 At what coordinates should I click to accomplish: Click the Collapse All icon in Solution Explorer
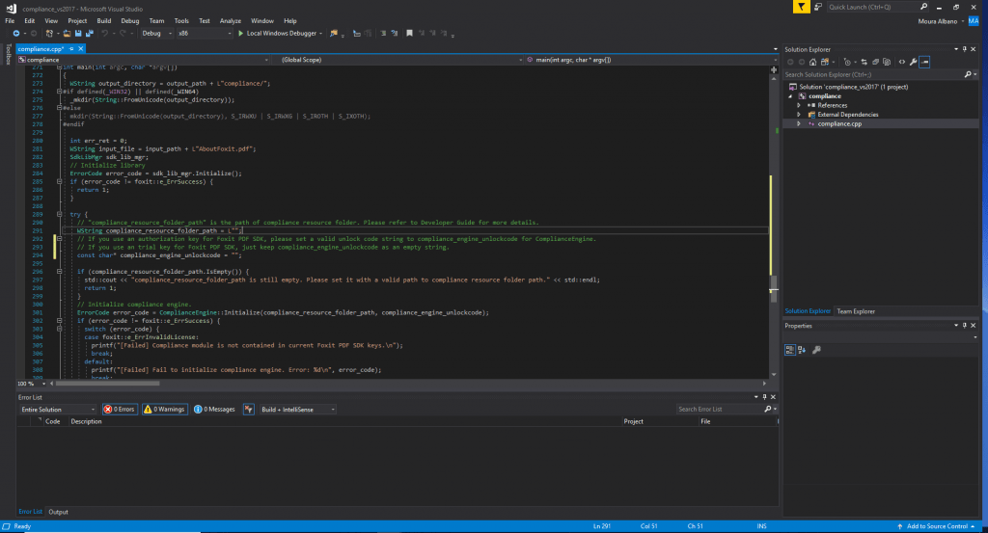point(875,62)
